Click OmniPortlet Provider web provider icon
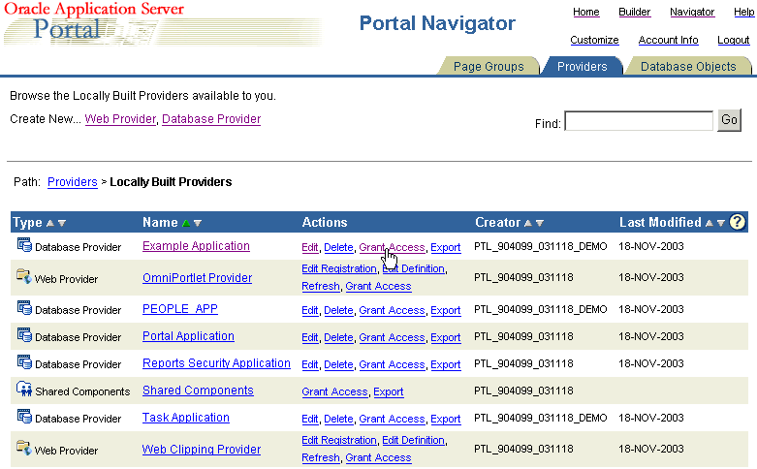Viewport: 757px width, 469px height. point(24,276)
